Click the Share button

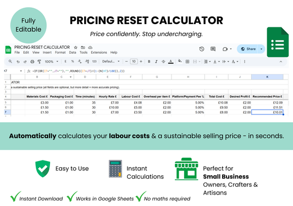point(247,49)
